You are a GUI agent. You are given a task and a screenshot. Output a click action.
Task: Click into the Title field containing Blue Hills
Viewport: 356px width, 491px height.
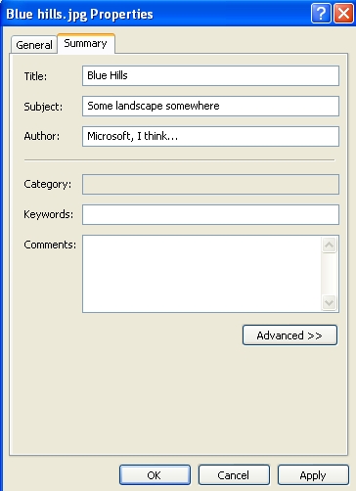click(210, 75)
